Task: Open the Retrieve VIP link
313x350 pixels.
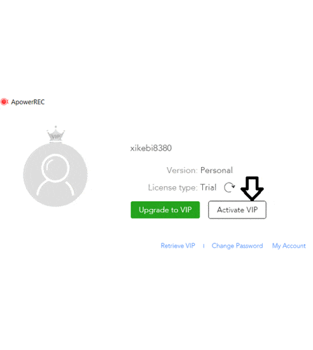Action: (178, 246)
